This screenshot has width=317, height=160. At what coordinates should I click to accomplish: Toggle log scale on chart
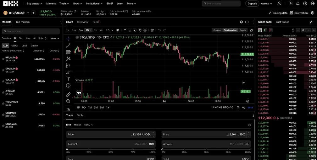(x=243, y=108)
